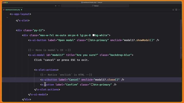Click the macOS green zoom window button
The height and width of the screenshot is (103, 184).
(x=7, y=3)
